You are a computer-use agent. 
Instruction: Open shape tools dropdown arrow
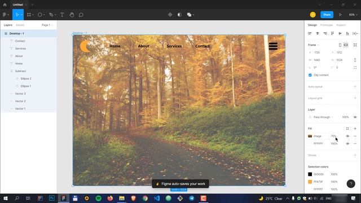tap(44, 15)
